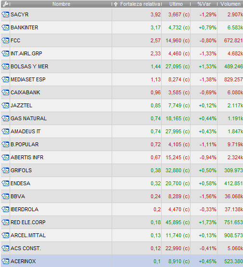Select the MEDIASET ESP row name

click(x=28, y=79)
